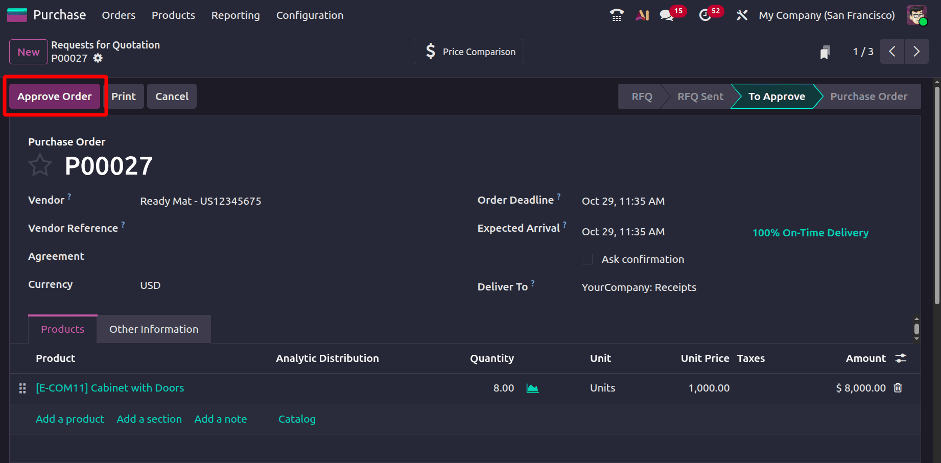
Task: Select the RFQ Sent stage in the statusbar
Action: 700,96
